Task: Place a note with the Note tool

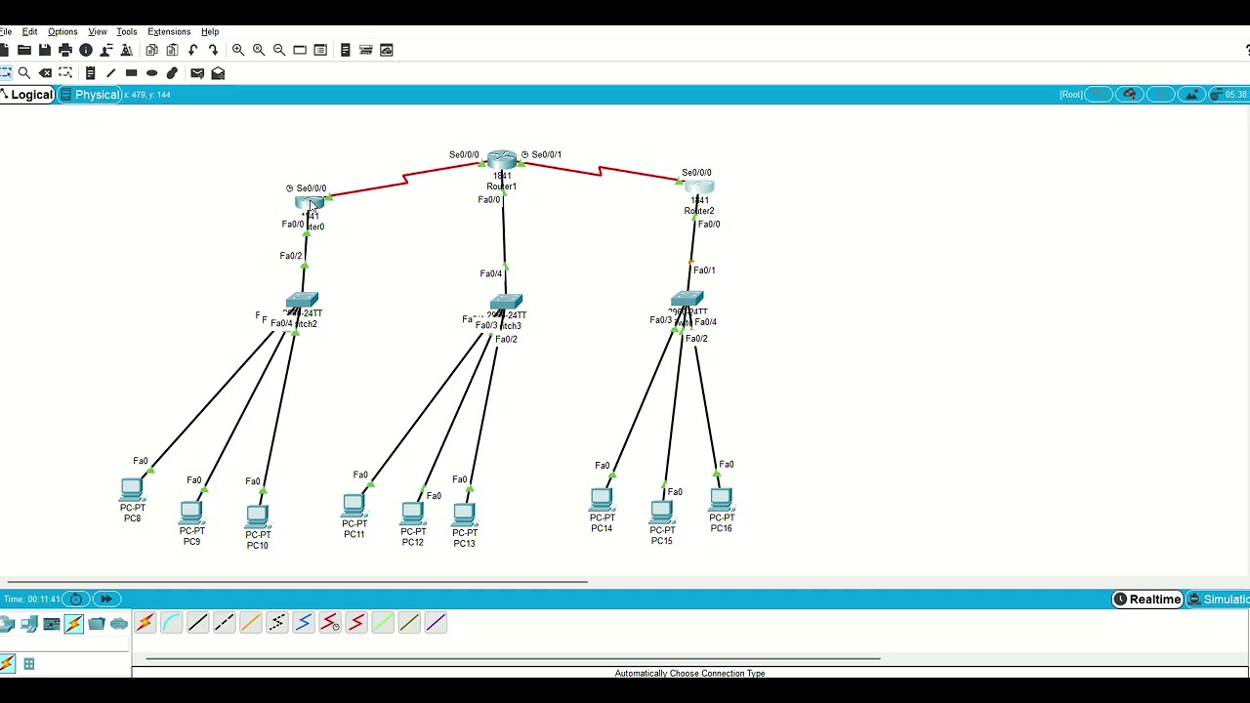Action: [90, 73]
